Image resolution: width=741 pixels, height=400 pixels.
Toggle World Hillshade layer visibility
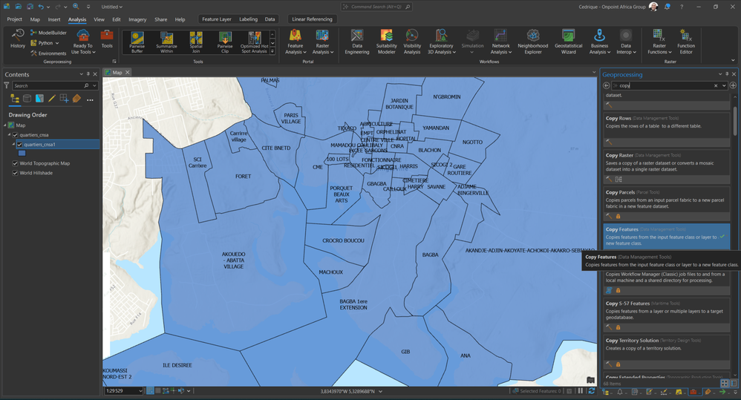point(15,173)
